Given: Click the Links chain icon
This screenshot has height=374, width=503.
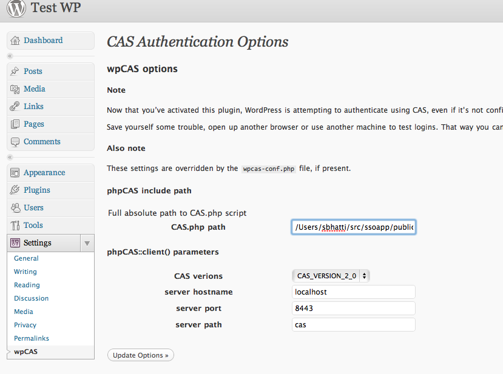Looking at the screenshot, I should pos(15,107).
